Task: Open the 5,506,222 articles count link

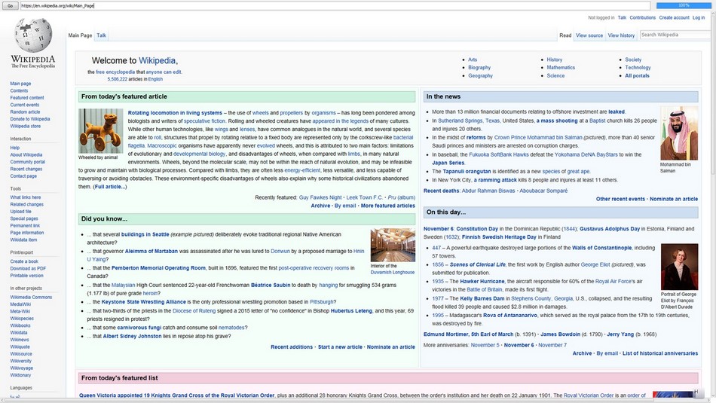Action: click(118, 79)
